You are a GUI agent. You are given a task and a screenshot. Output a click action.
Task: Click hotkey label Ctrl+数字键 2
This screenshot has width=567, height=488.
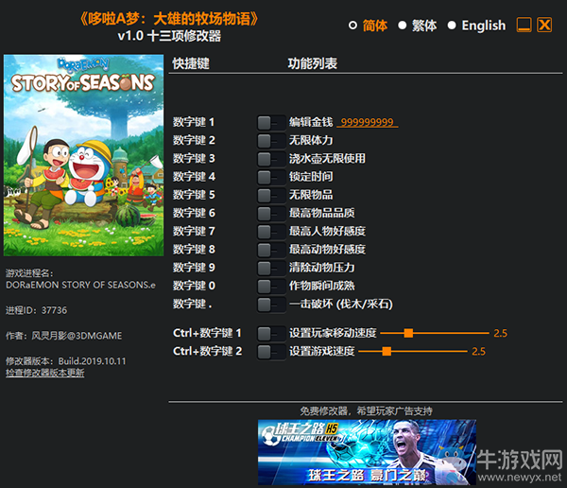(208, 351)
